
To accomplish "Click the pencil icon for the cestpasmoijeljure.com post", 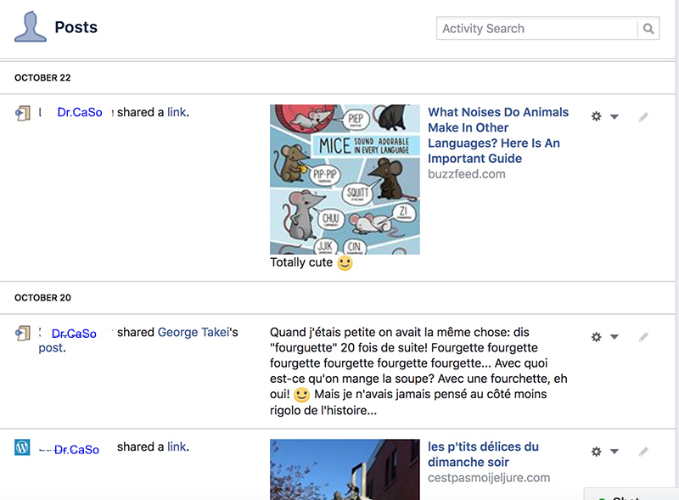I will click(643, 452).
